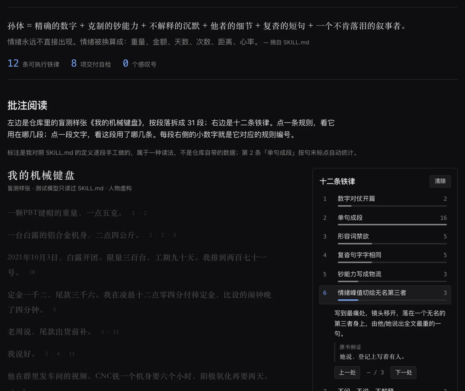The width and height of the screenshot is (465, 391).
Task: Click the subtitle 盲测样张 · 测试模型只读过 SKILL.md
Action: [x=69, y=188]
